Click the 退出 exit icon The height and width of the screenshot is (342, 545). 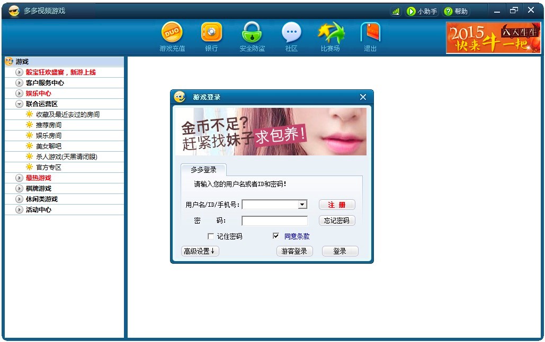370,33
